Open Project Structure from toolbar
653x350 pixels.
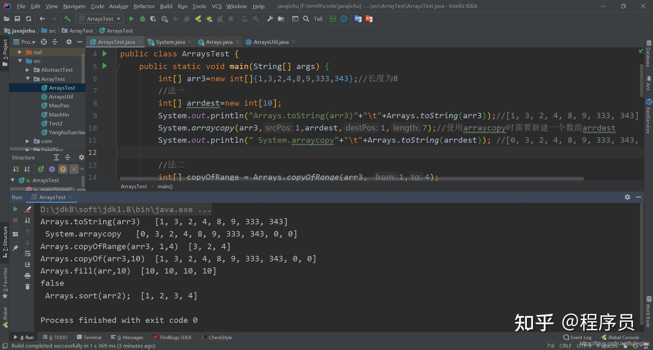[x=281, y=19]
